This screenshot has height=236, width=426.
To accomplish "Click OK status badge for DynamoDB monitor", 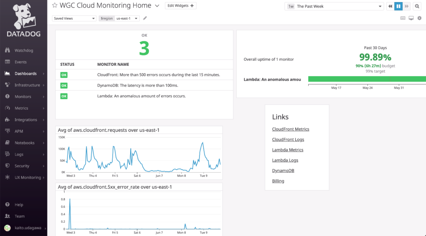I will coord(64,85).
